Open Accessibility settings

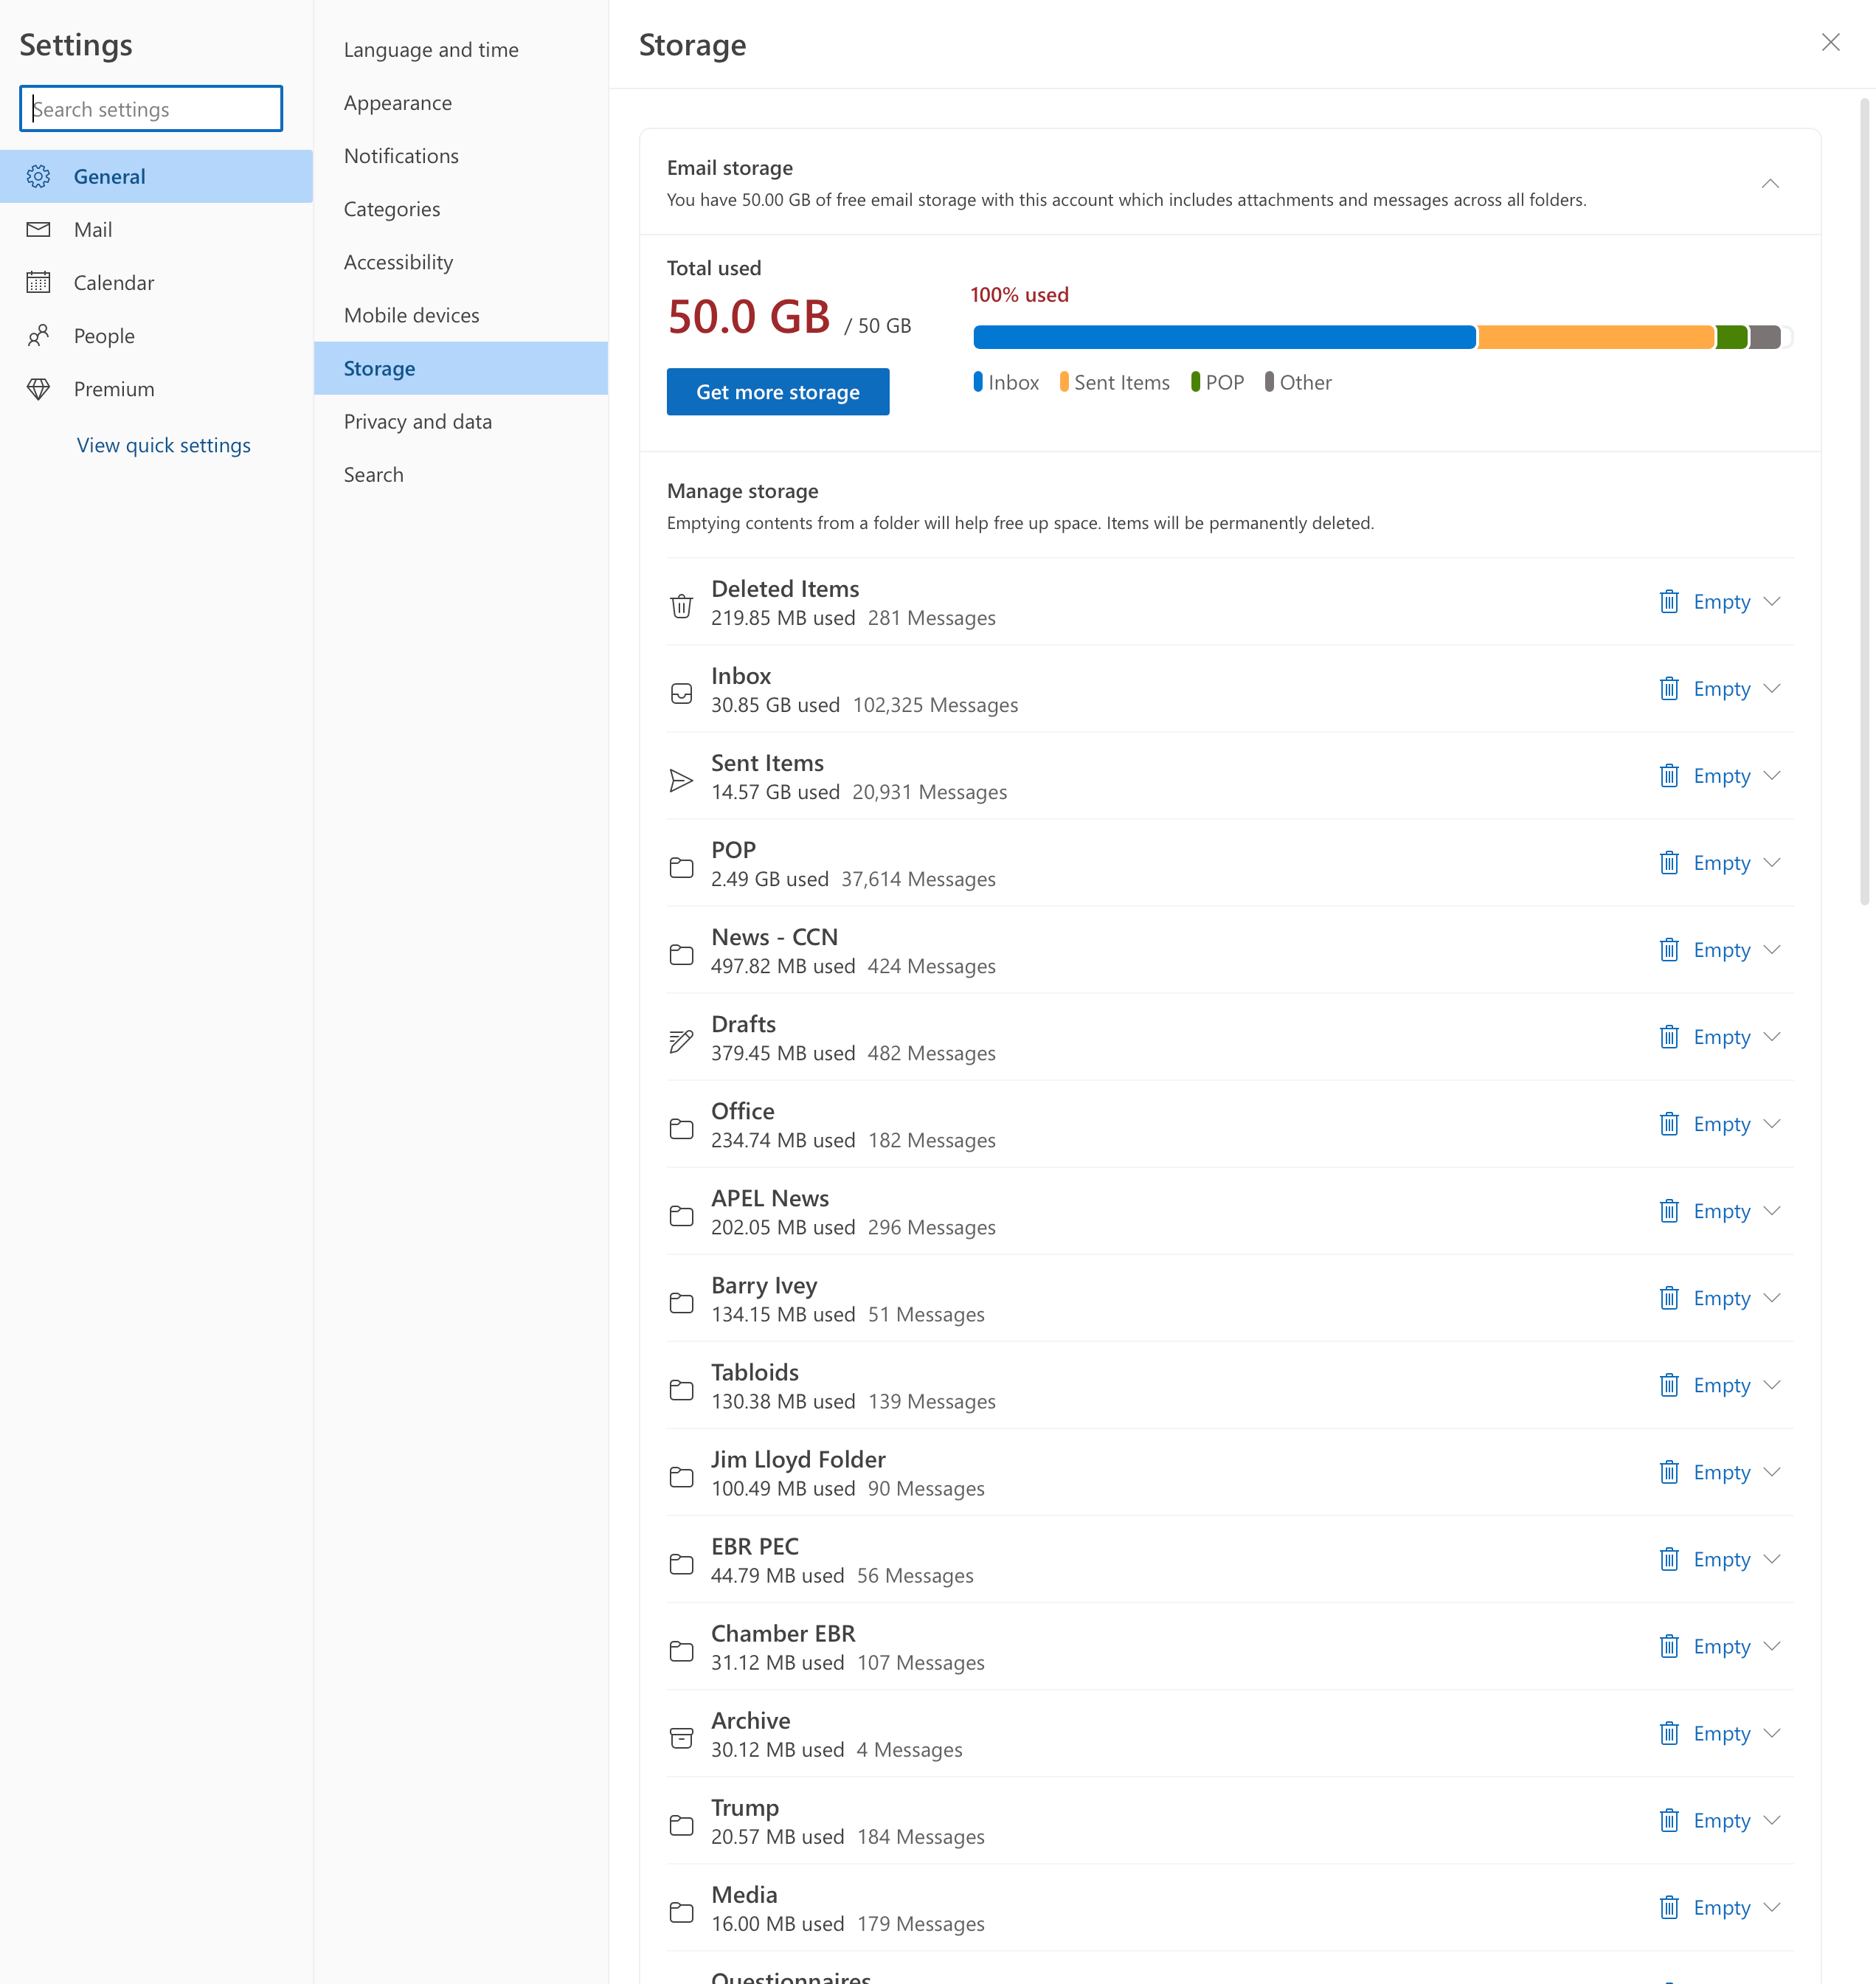pyautogui.click(x=461, y=262)
